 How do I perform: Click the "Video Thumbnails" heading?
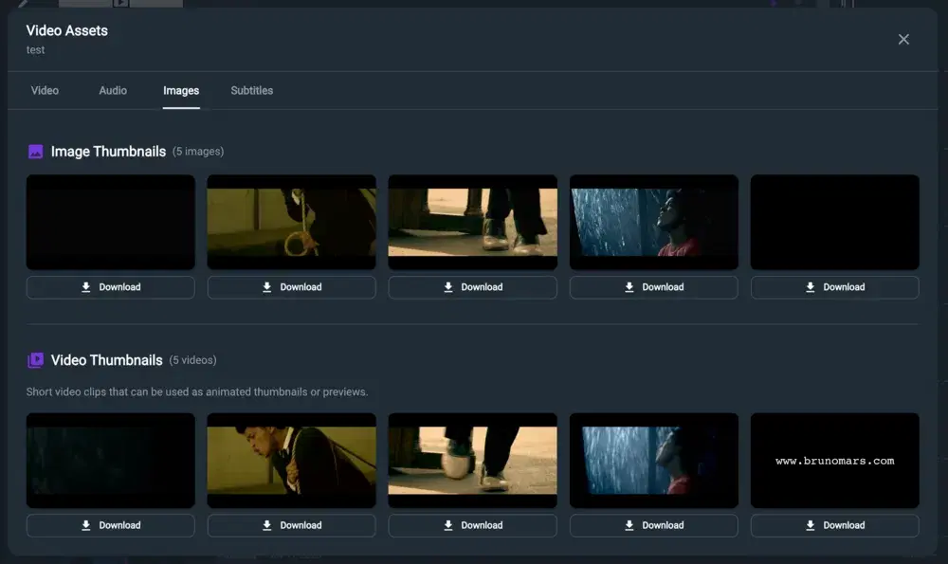click(106, 360)
